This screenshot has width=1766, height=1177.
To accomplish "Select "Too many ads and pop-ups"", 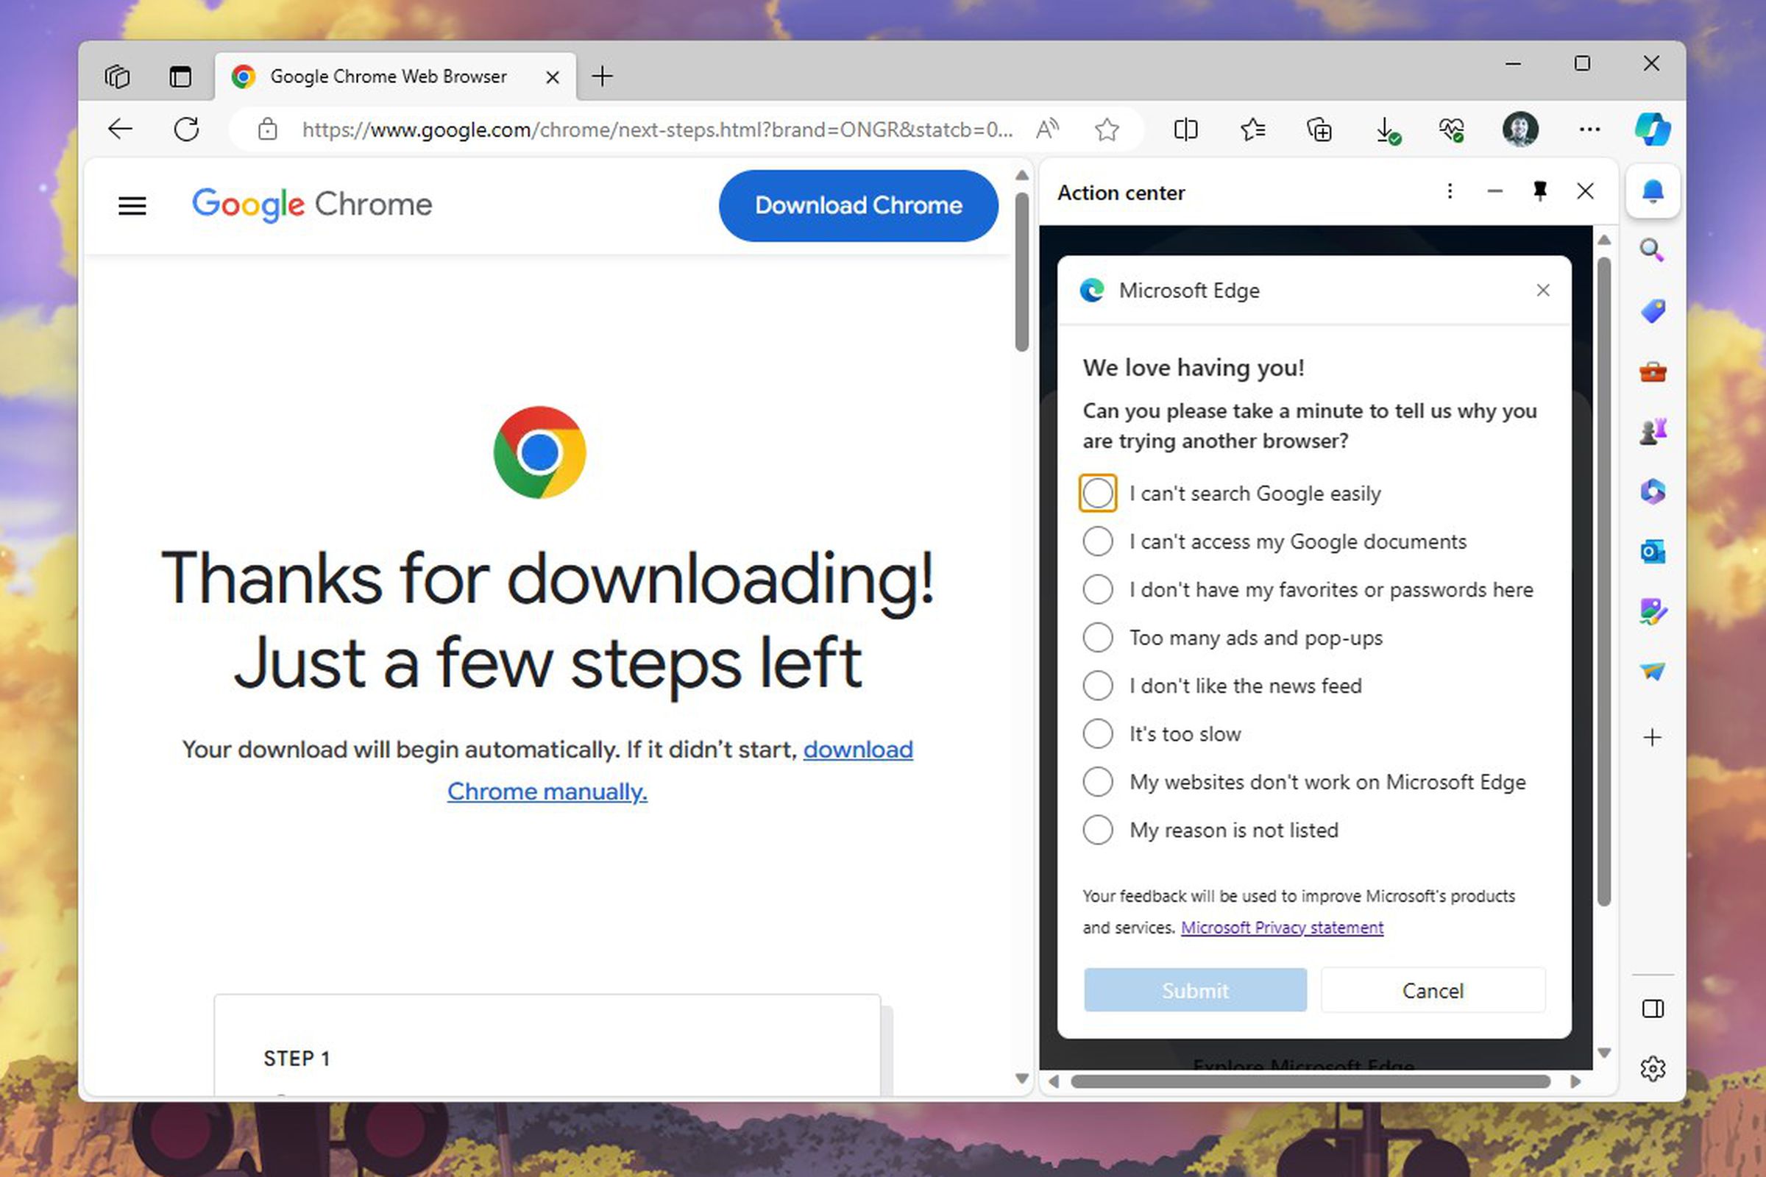I will 1098,637.
